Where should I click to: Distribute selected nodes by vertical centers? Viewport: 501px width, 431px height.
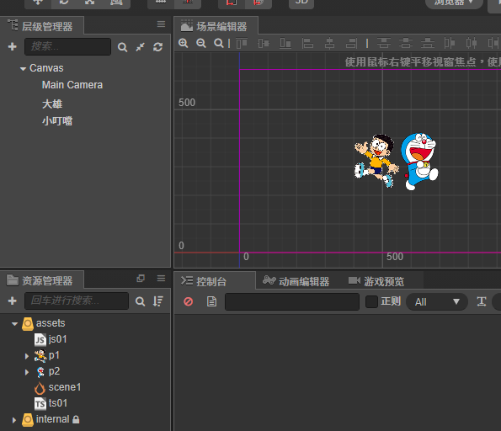click(x=406, y=43)
